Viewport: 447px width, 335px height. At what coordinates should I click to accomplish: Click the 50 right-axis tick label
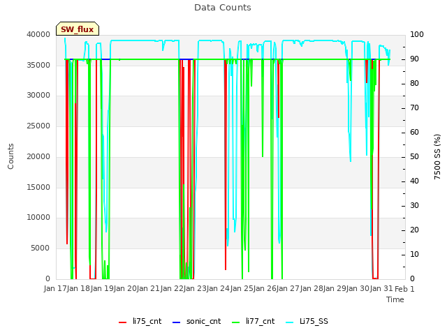pyautogui.click(x=414, y=156)
